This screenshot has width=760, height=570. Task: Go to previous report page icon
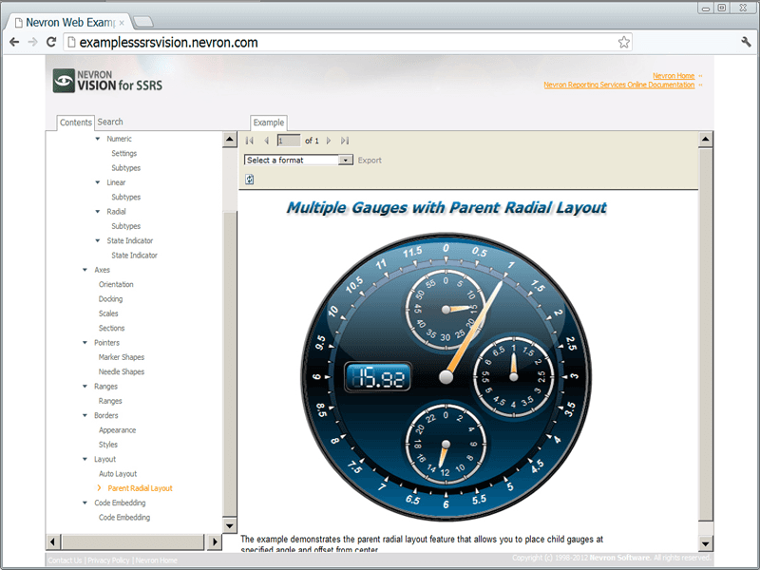click(x=266, y=141)
